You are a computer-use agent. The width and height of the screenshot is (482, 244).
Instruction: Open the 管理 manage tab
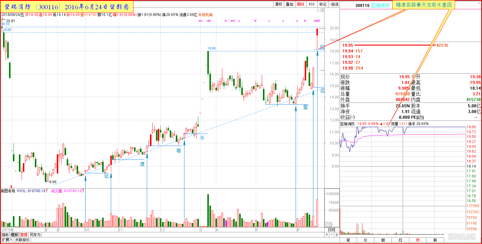tap(24, 235)
